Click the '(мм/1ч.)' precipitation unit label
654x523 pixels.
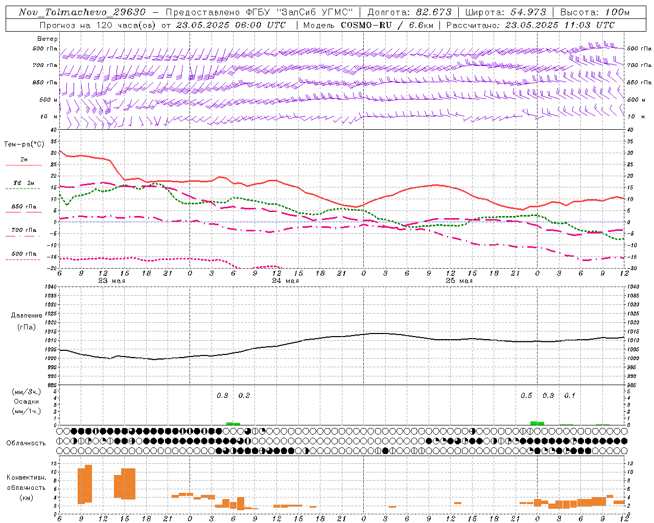coord(27,411)
